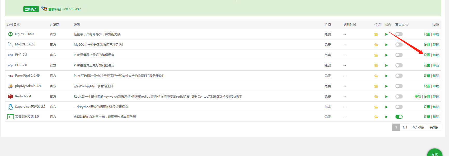Click the phpMyAdmin green status play icon
The image size is (449, 156).
coord(386,86)
